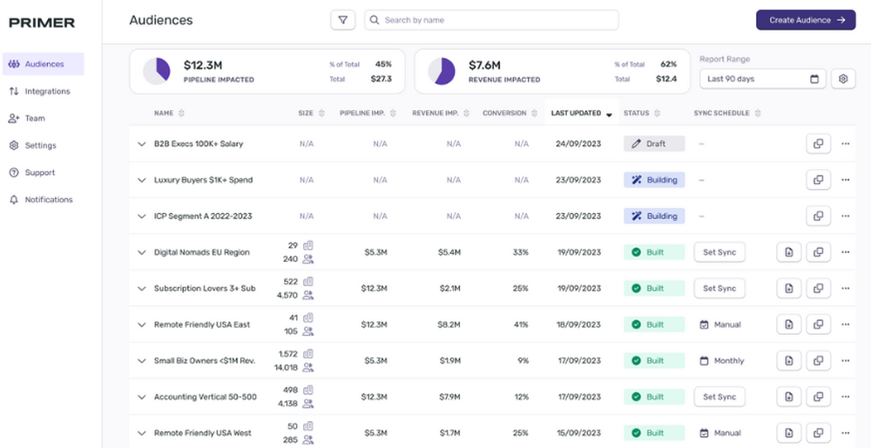Sort by the REVENUE IMP. column header
The image size is (871, 448).
click(441, 113)
